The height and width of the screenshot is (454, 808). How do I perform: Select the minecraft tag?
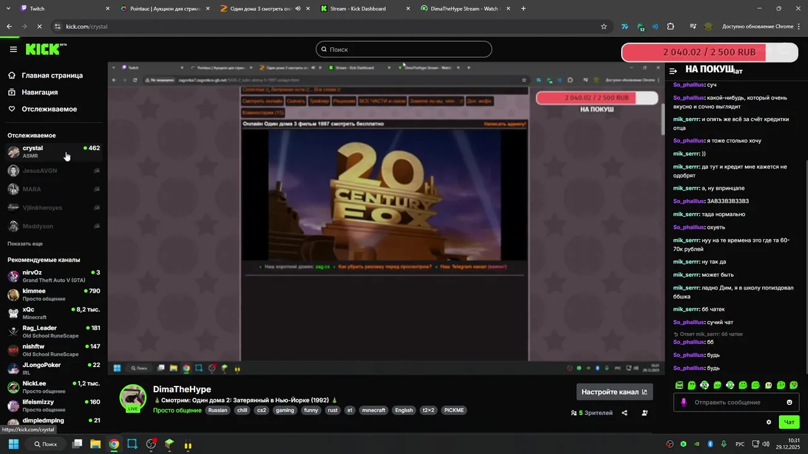click(374, 410)
